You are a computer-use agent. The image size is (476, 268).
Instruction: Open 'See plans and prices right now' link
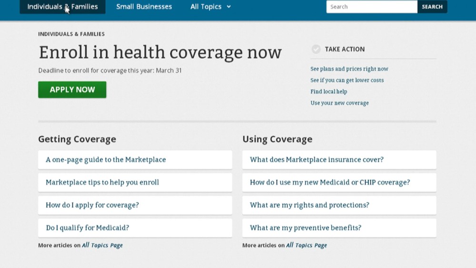click(x=349, y=69)
